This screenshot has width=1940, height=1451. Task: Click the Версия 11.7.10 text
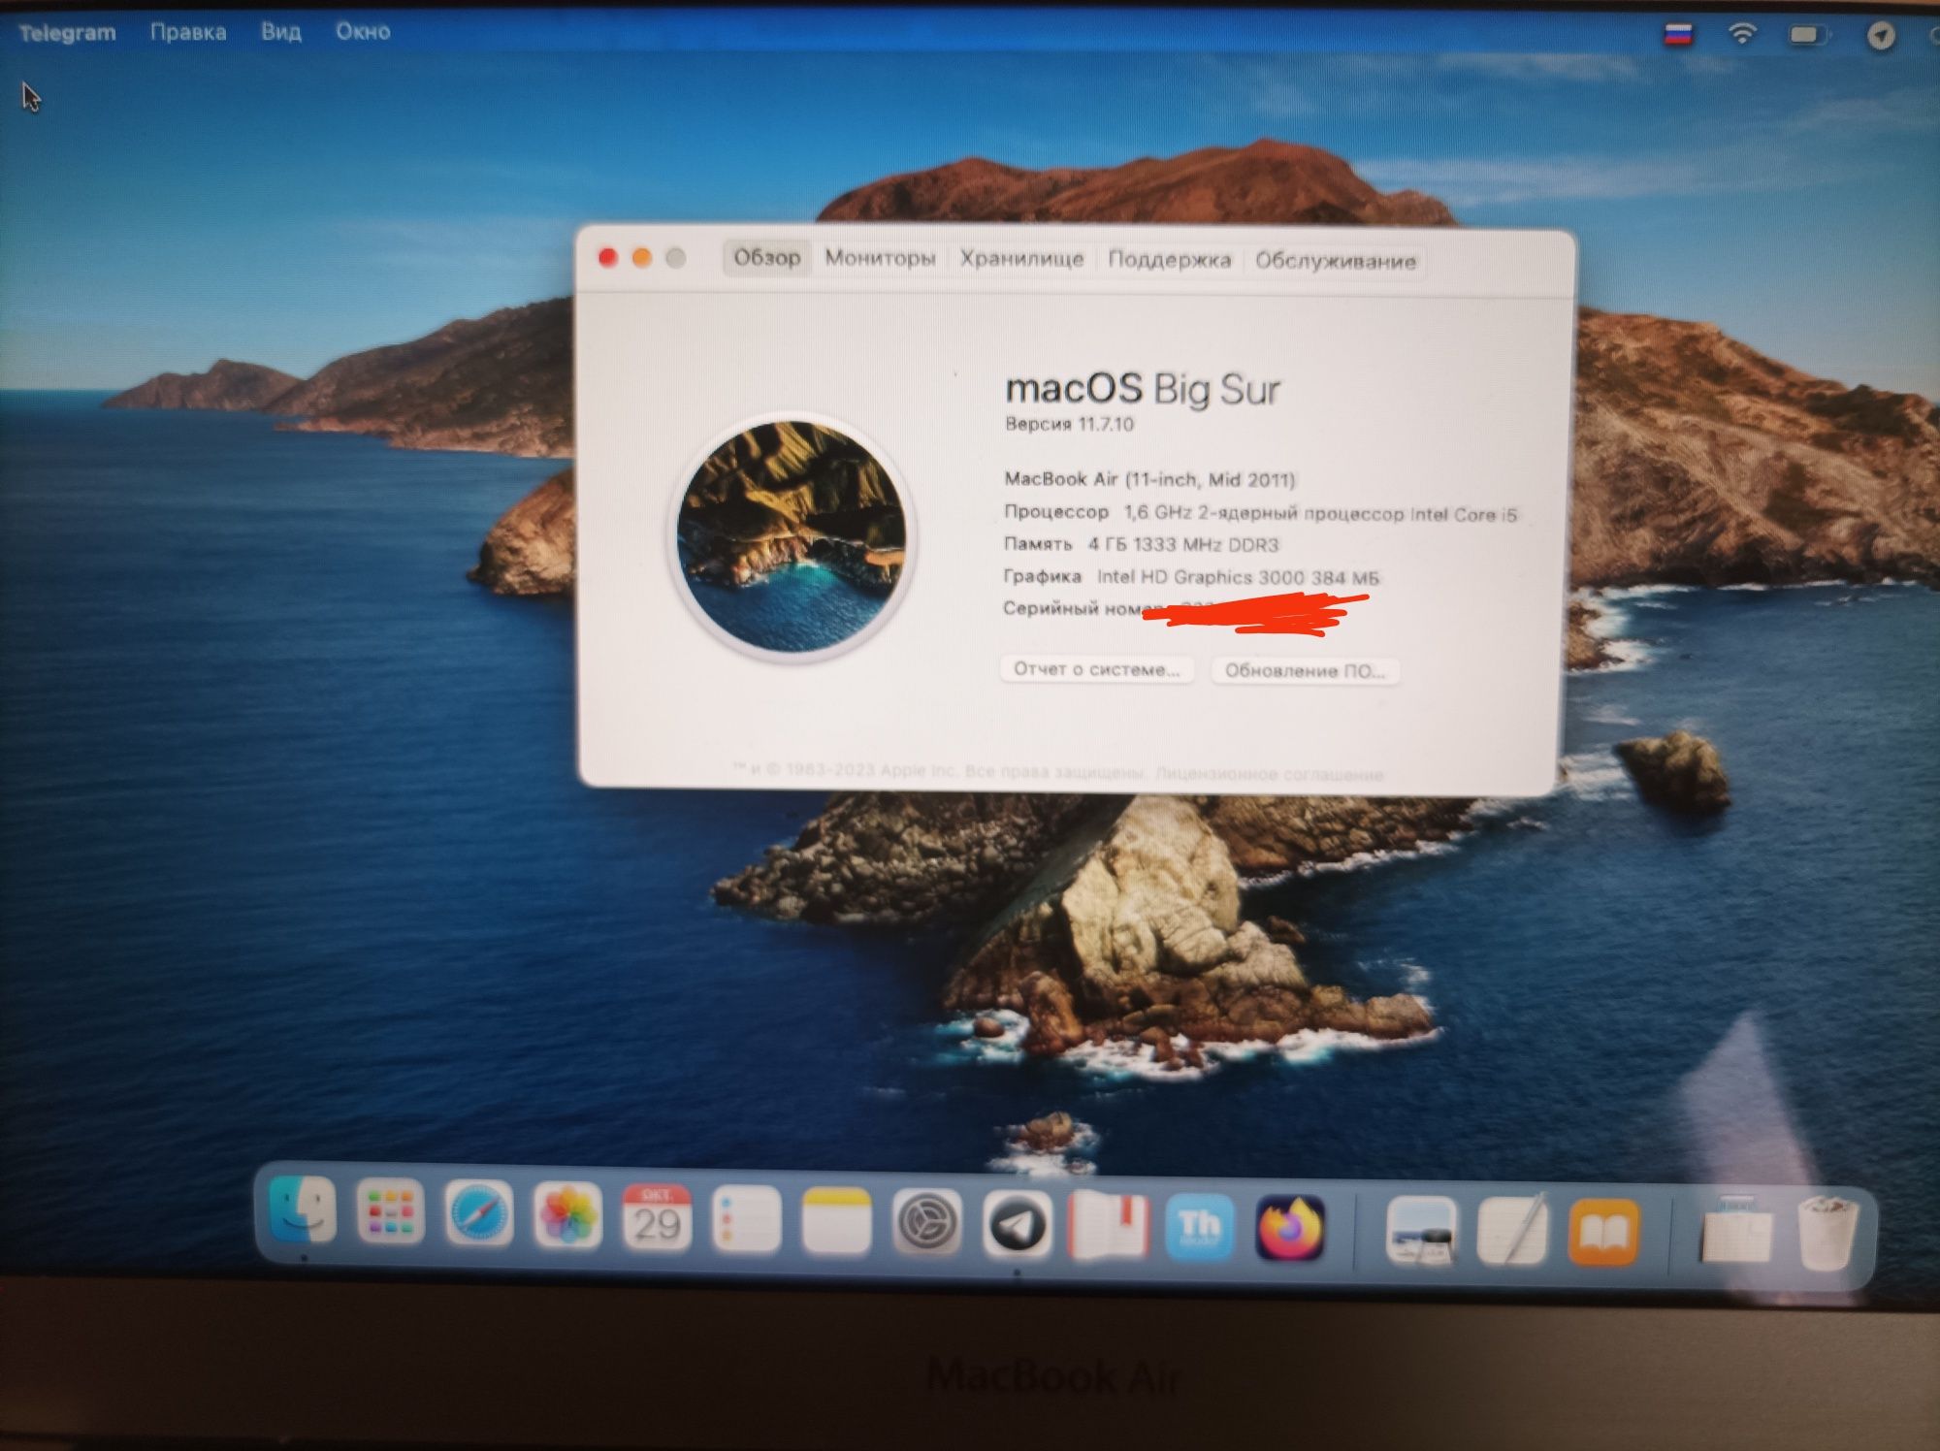1070,424
